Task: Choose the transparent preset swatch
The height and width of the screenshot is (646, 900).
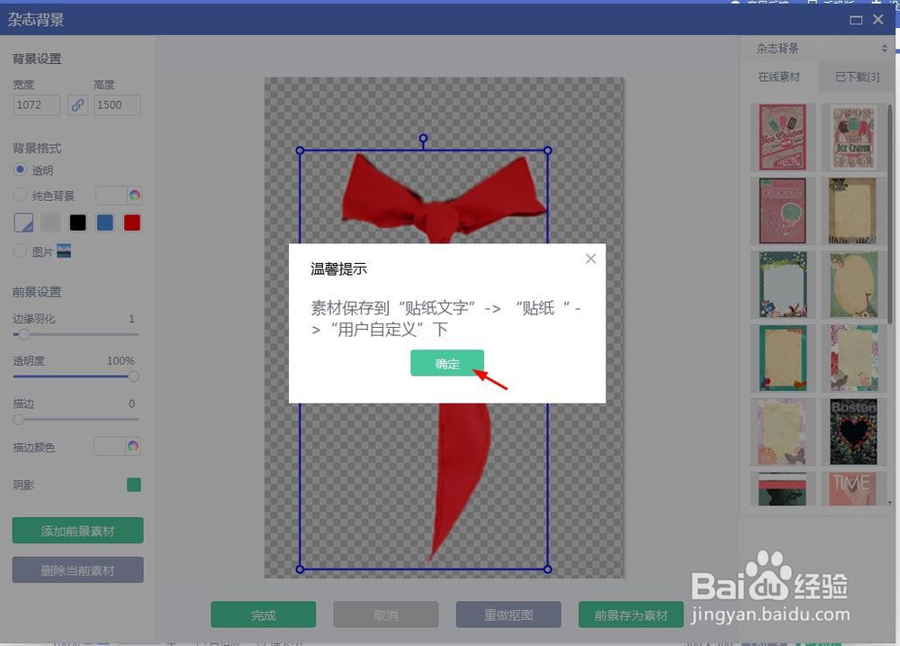Action: 23,223
